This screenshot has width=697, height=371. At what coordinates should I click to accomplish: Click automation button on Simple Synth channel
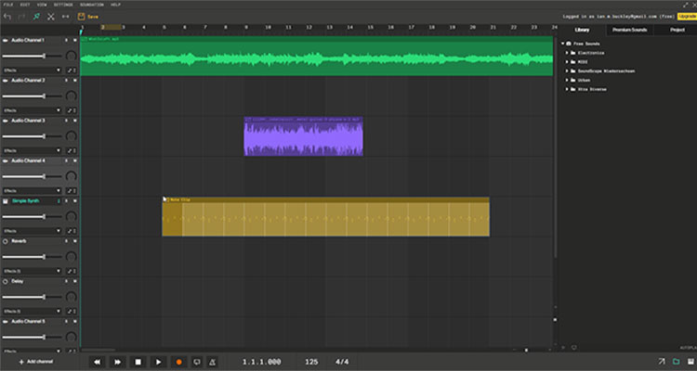coord(72,231)
